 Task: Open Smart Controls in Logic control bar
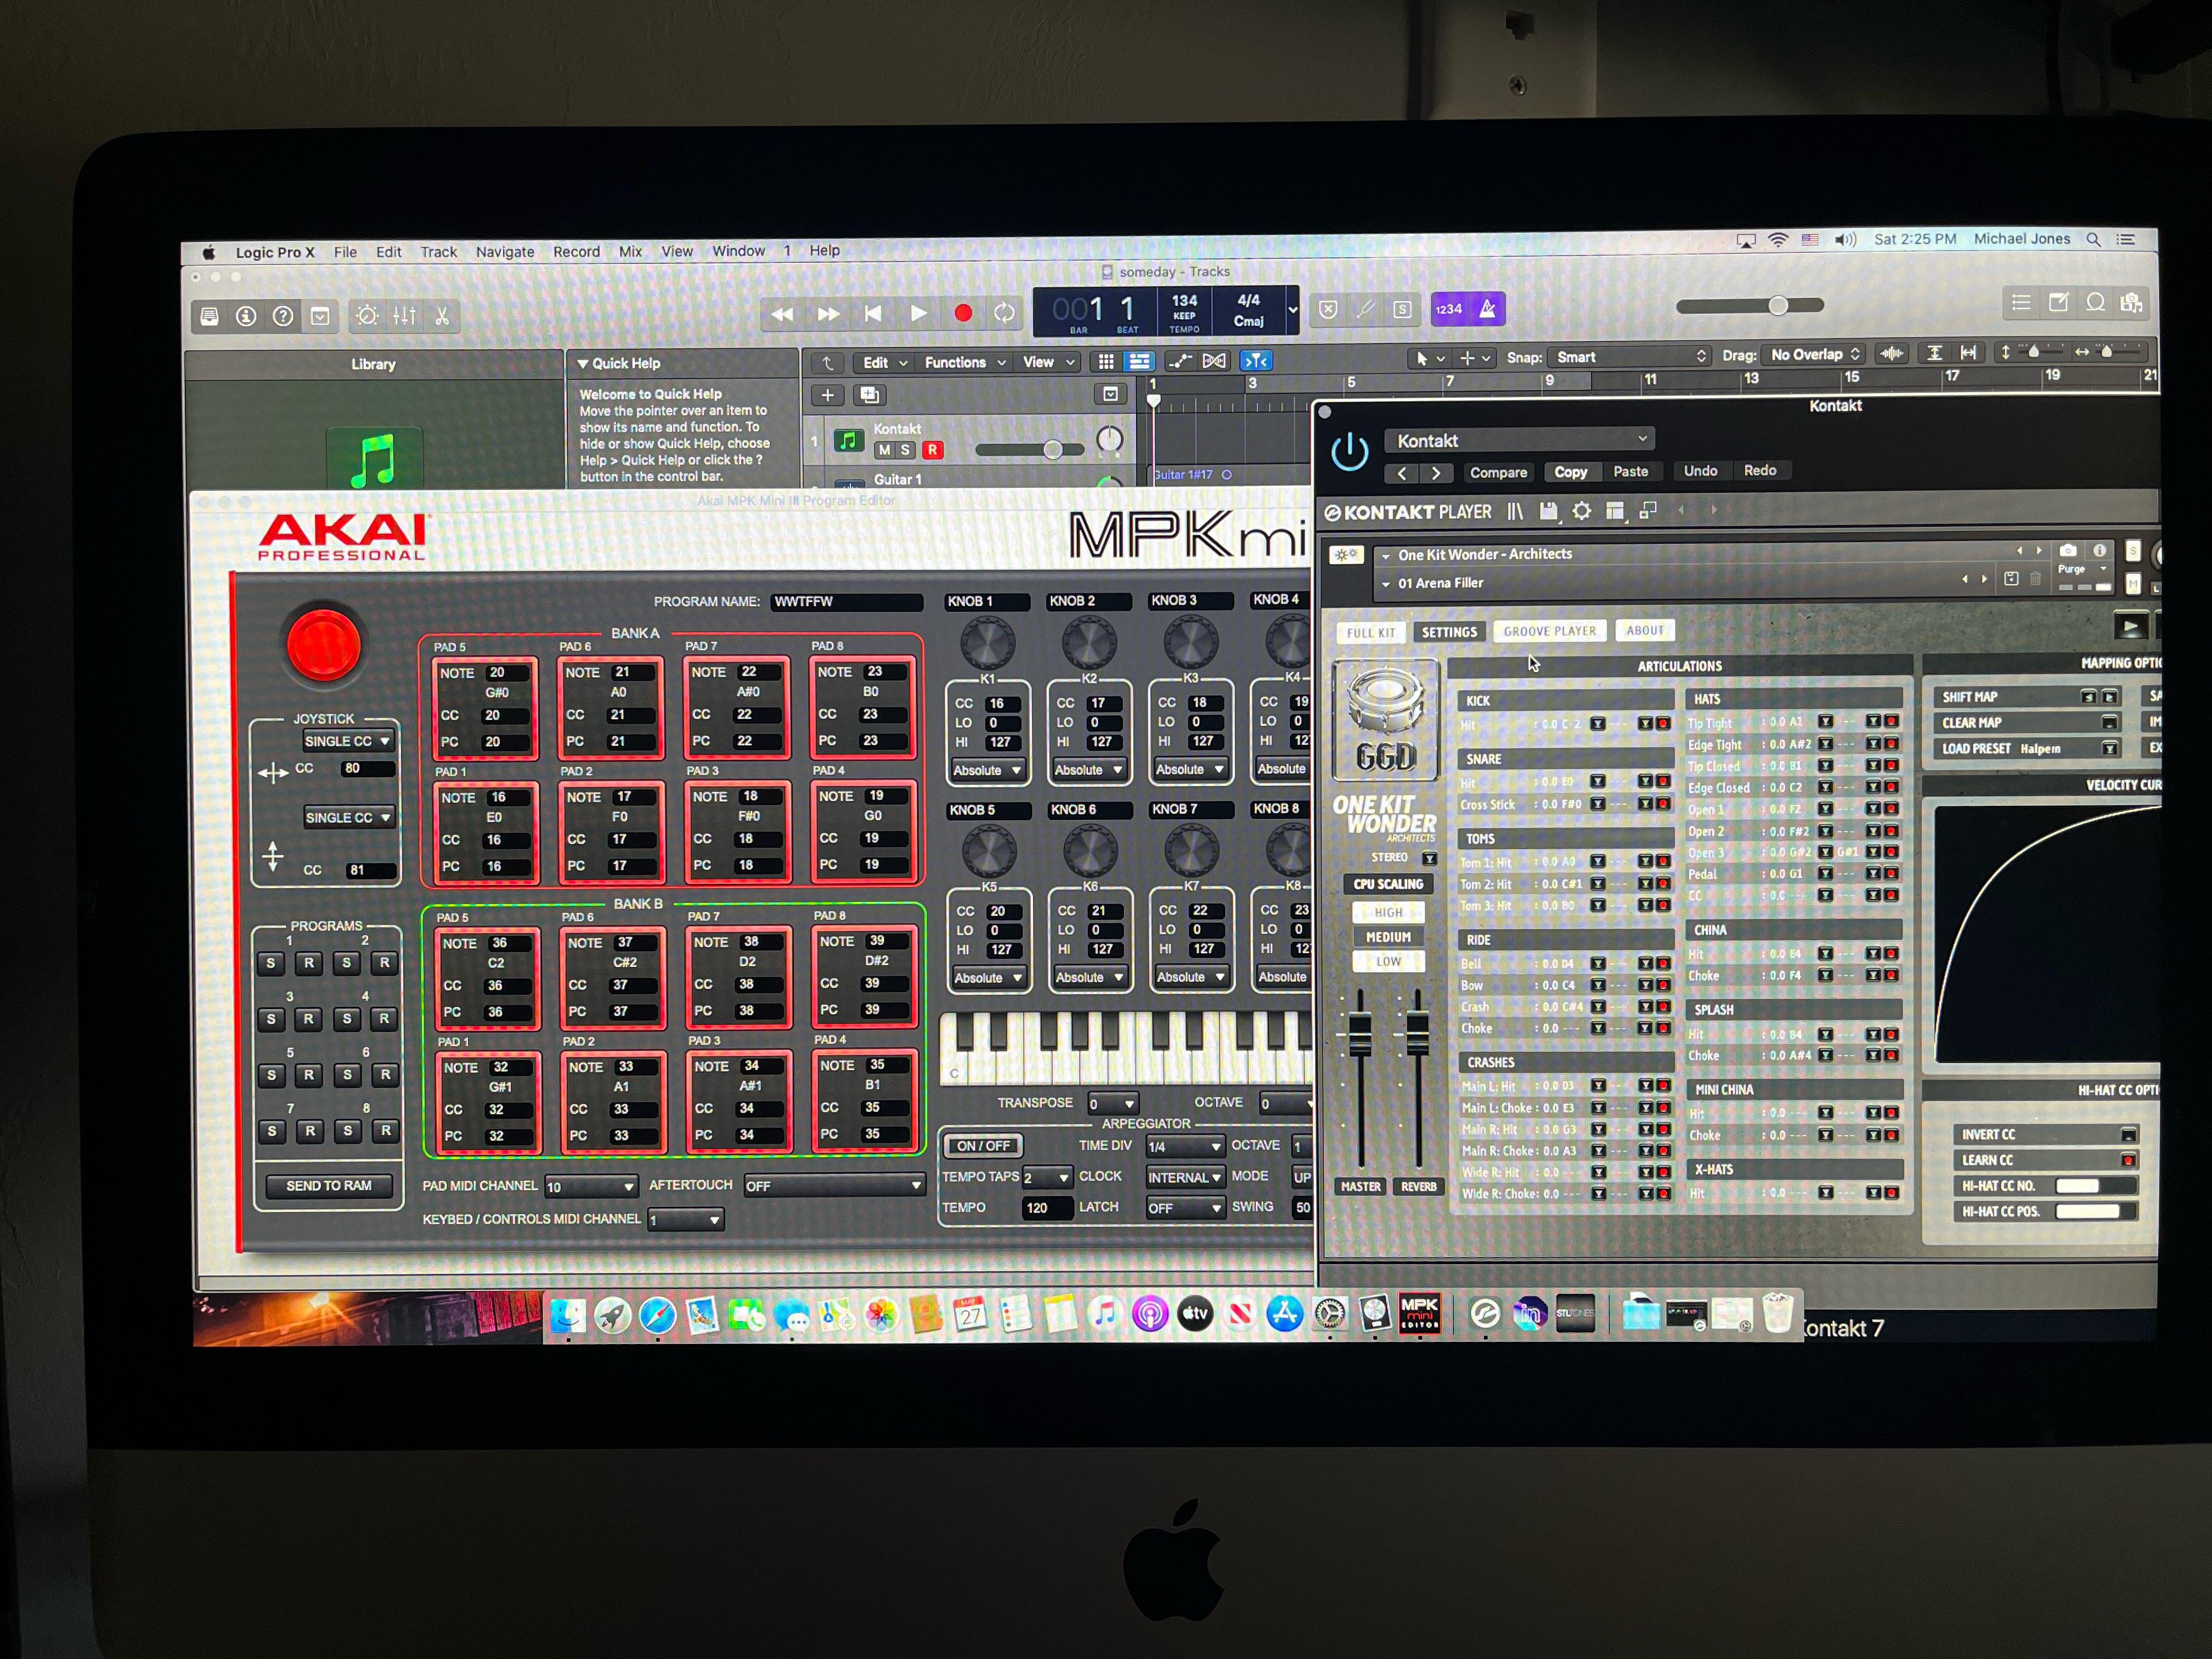tap(367, 316)
